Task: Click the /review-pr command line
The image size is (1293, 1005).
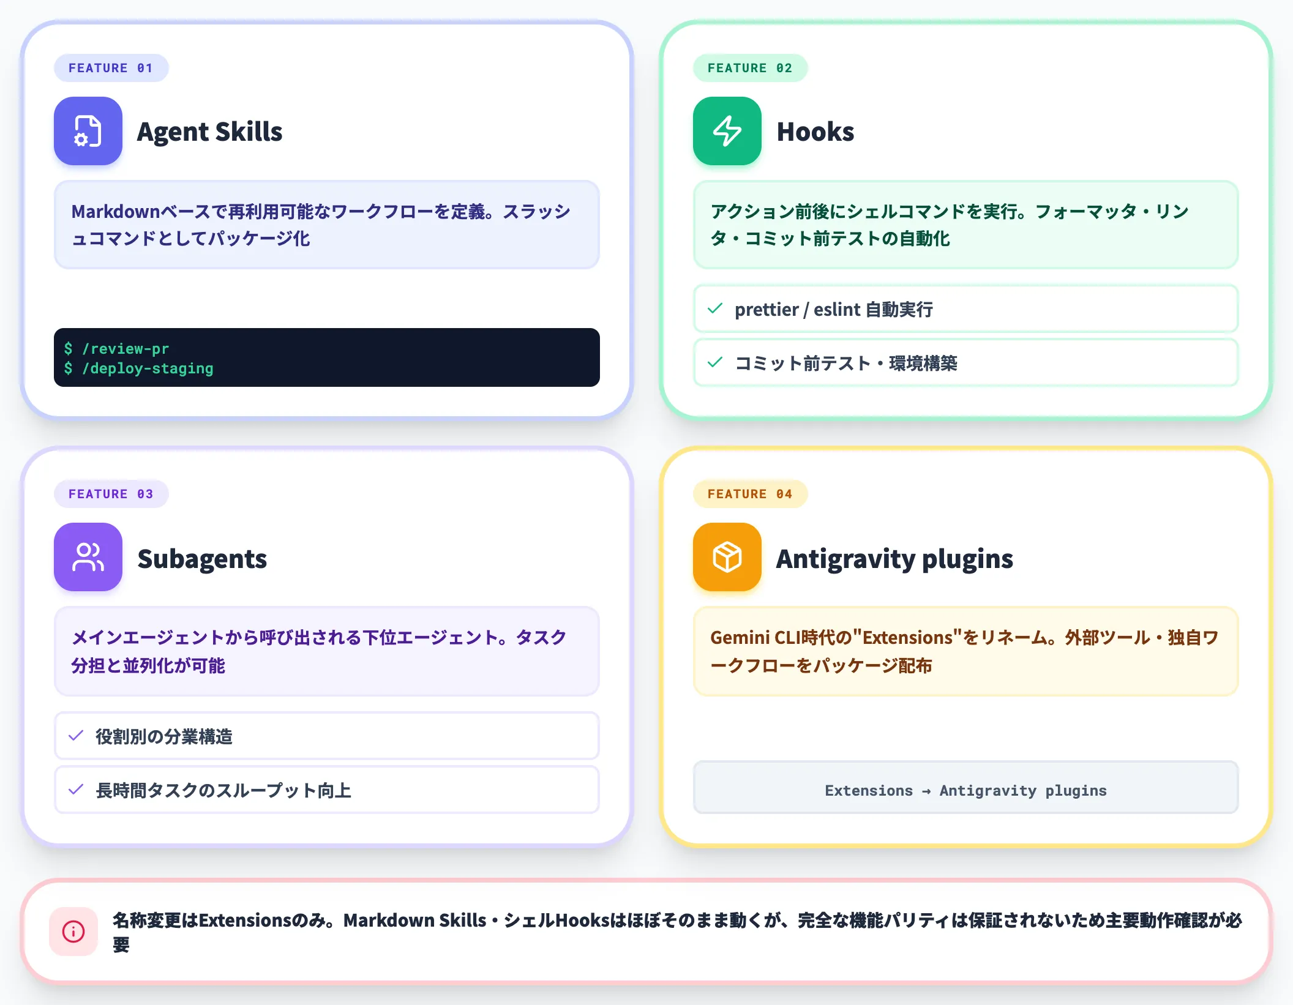Action: pos(116,348)
